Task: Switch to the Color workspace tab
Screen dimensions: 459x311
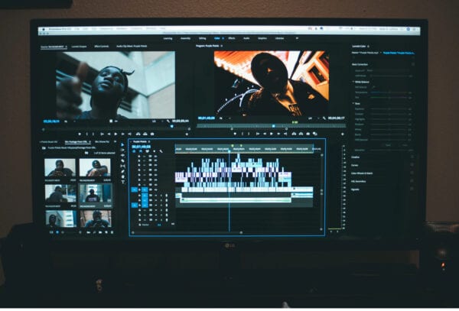Action: (218, 37)
